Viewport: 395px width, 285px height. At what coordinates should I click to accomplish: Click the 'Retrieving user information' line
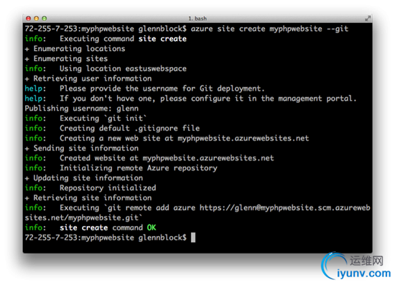click(88, 78)
